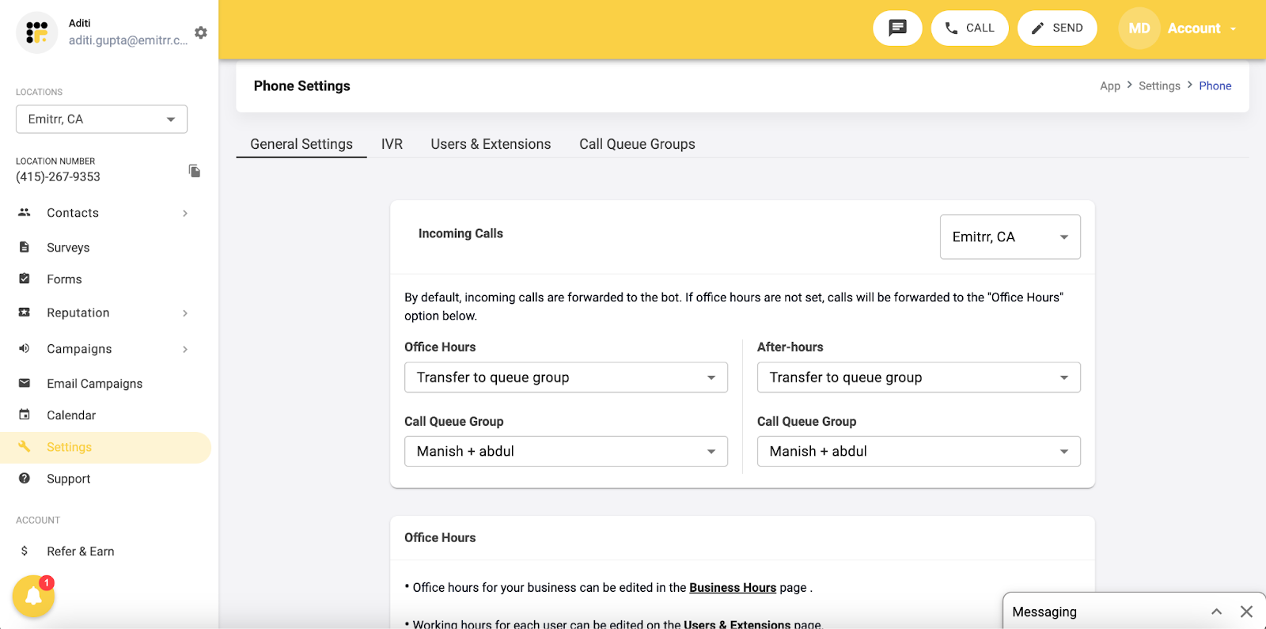Switch to the Users & Extensions tab
This screenshot has height=629, width=1266.
[491, 144]
